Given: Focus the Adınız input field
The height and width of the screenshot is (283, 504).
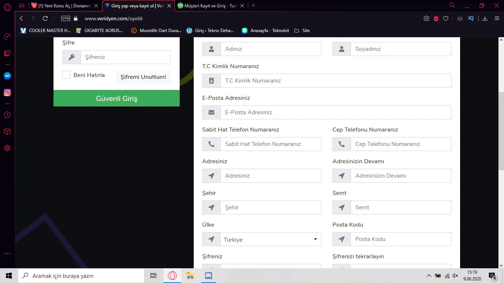Looking at the screenshot, I should tap(270, 49).
